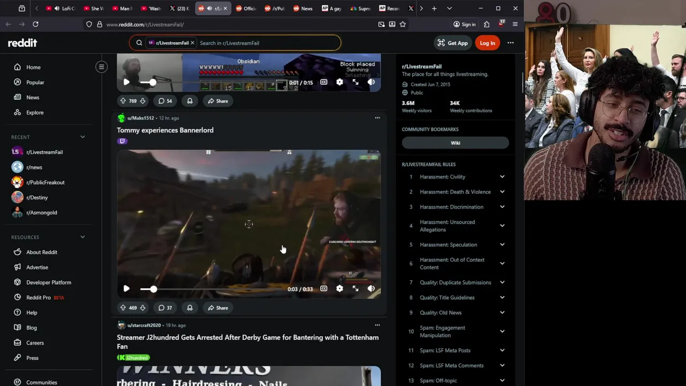686x386 pixels.
Task: Open video settings gear on Bannerlord video
Action: pyautogui.click(x=339, y=288)
